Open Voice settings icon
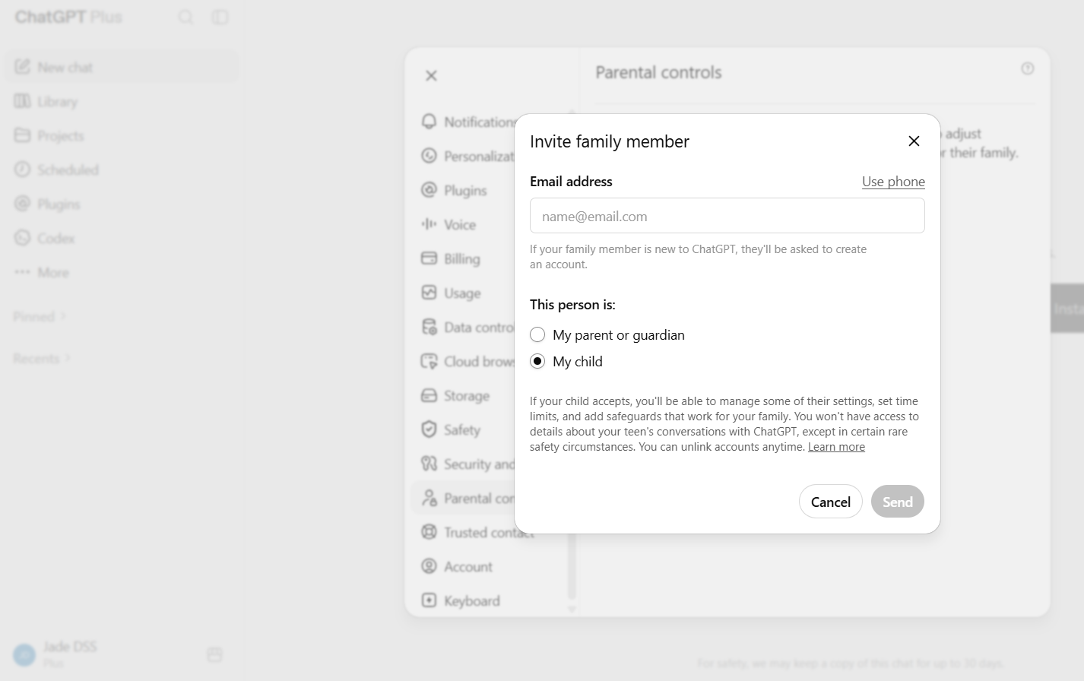The image size is (1084, 681). tap(429, 224)
